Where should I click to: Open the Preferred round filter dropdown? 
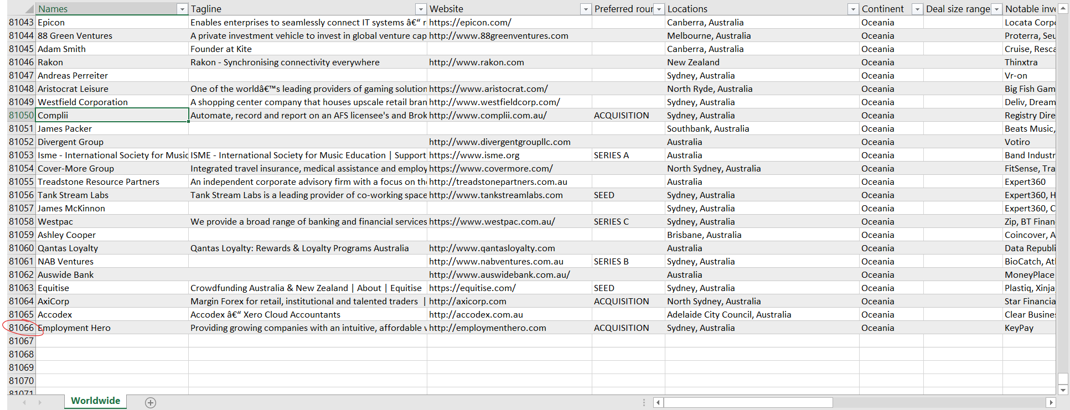(659, 9)
